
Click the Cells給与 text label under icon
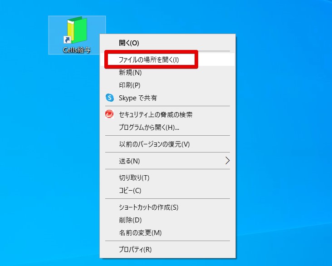(77, 50)
